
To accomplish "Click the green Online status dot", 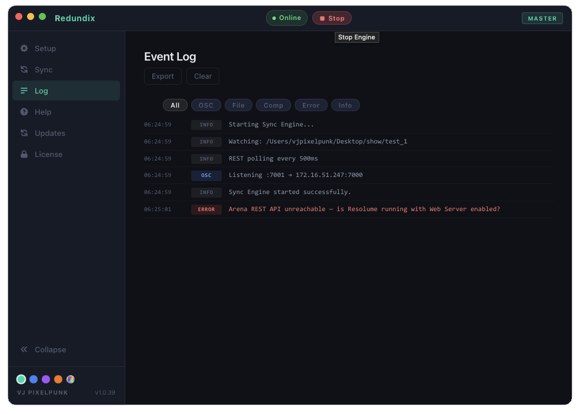I will coord(274,18).
